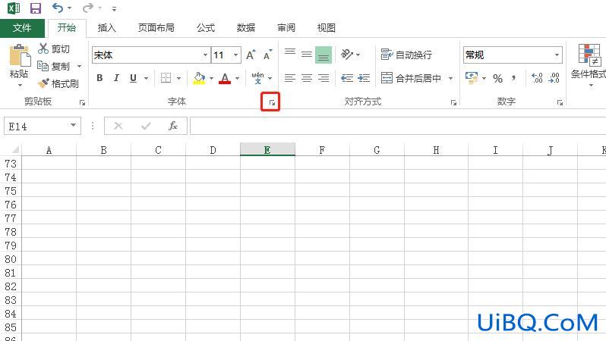Switch to the 开始 tab
The image size is (606, 341).
(x=67, y=28)
